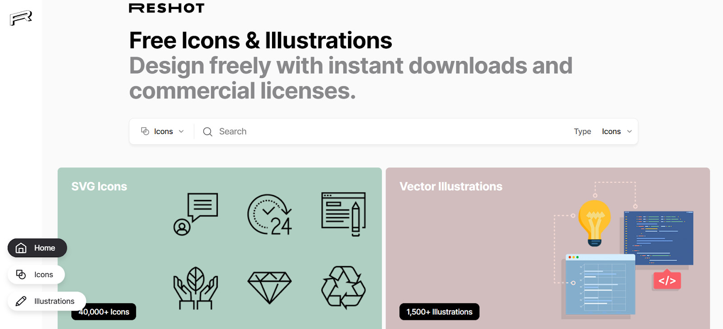Viewport: 723px width, 329px height.
Task: Click the magnifying glass search icon
Action: (x=207, y=132)
